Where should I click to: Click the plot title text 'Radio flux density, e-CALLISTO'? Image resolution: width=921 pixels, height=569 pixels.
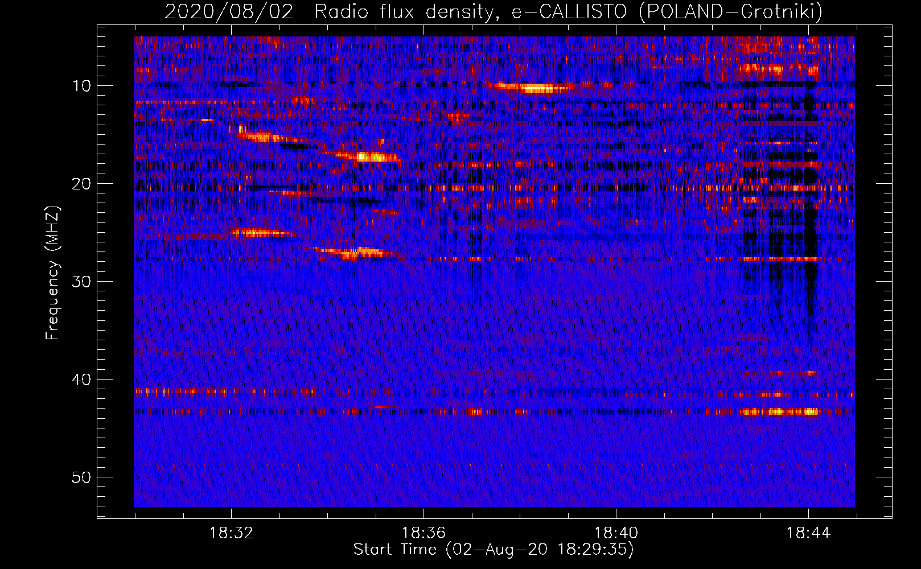coord(470,11)
